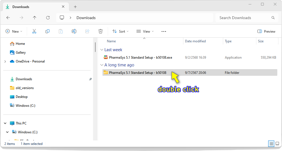Sort by the Date modified column header
Viewport: 282px width, 151px height.
pyautogui.click(x=195, y=41)
